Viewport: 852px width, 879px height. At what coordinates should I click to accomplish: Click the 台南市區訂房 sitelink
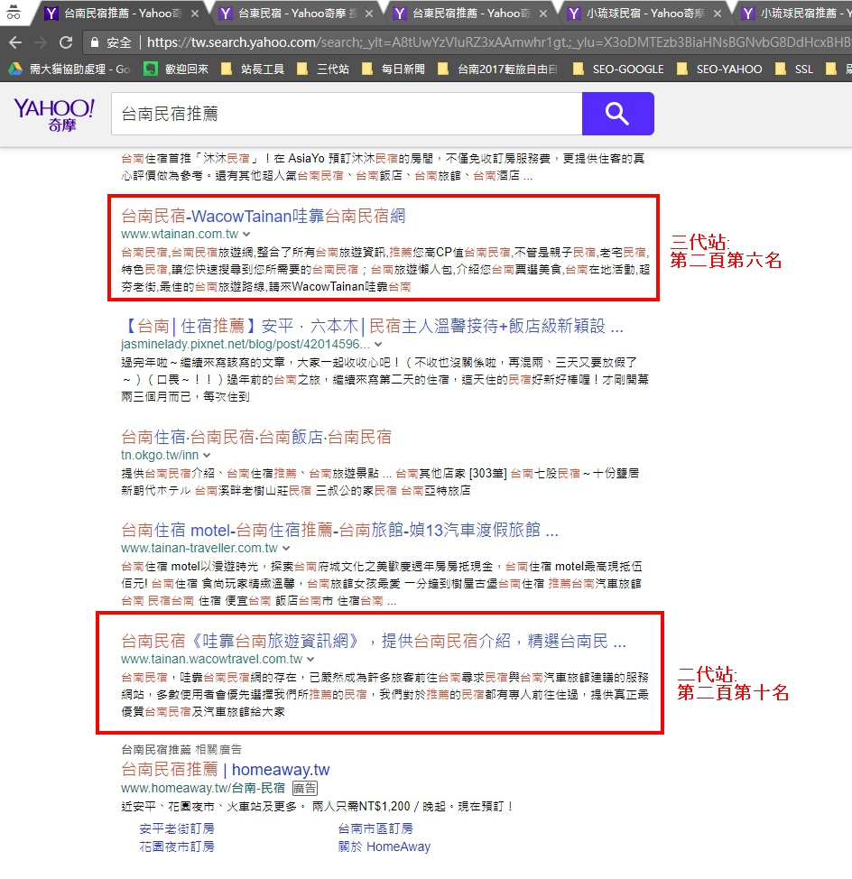click(375, 828)
